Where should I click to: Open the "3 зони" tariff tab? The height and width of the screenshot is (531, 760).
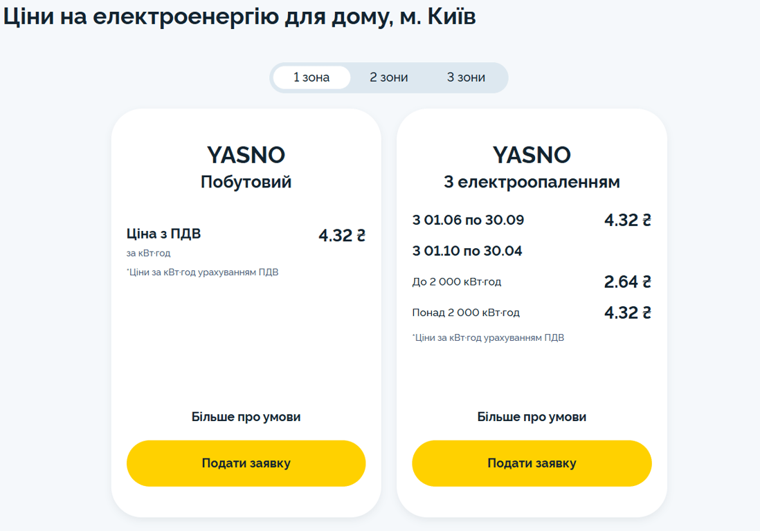click(x=466, y=77)
